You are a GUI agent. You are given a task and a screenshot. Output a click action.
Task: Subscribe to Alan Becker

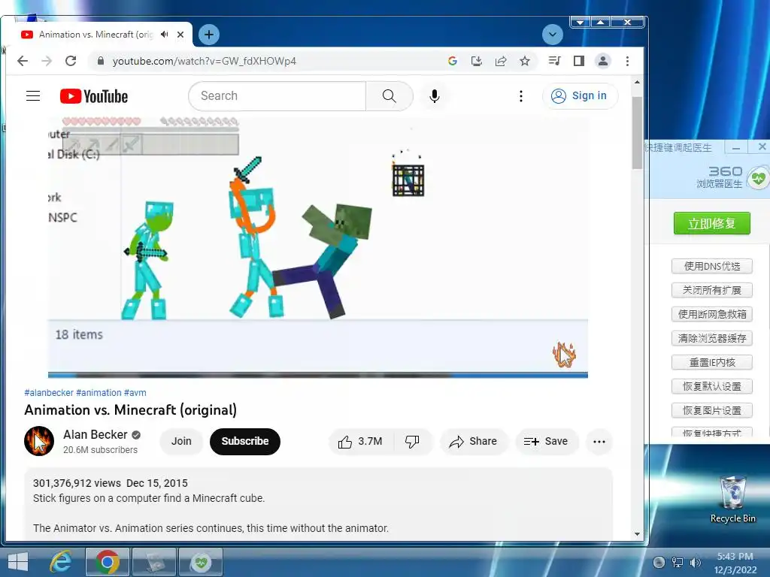pyautogui.click(x=245, y=441)
